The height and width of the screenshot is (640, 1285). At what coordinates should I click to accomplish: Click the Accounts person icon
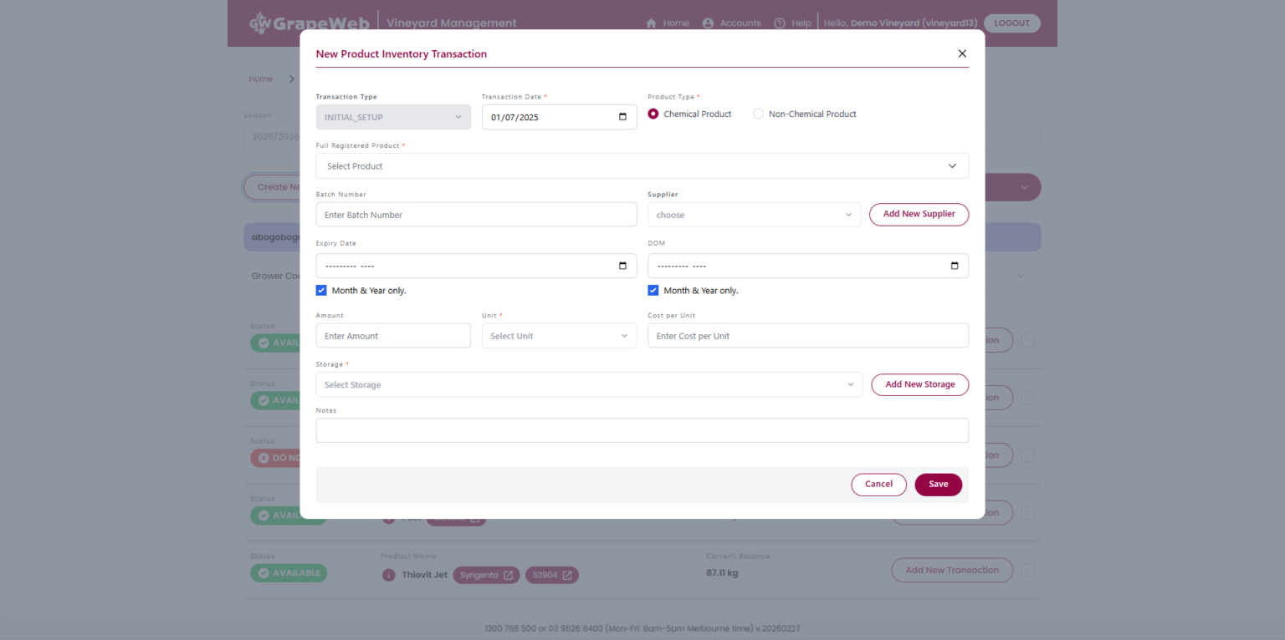pos(708,23)
